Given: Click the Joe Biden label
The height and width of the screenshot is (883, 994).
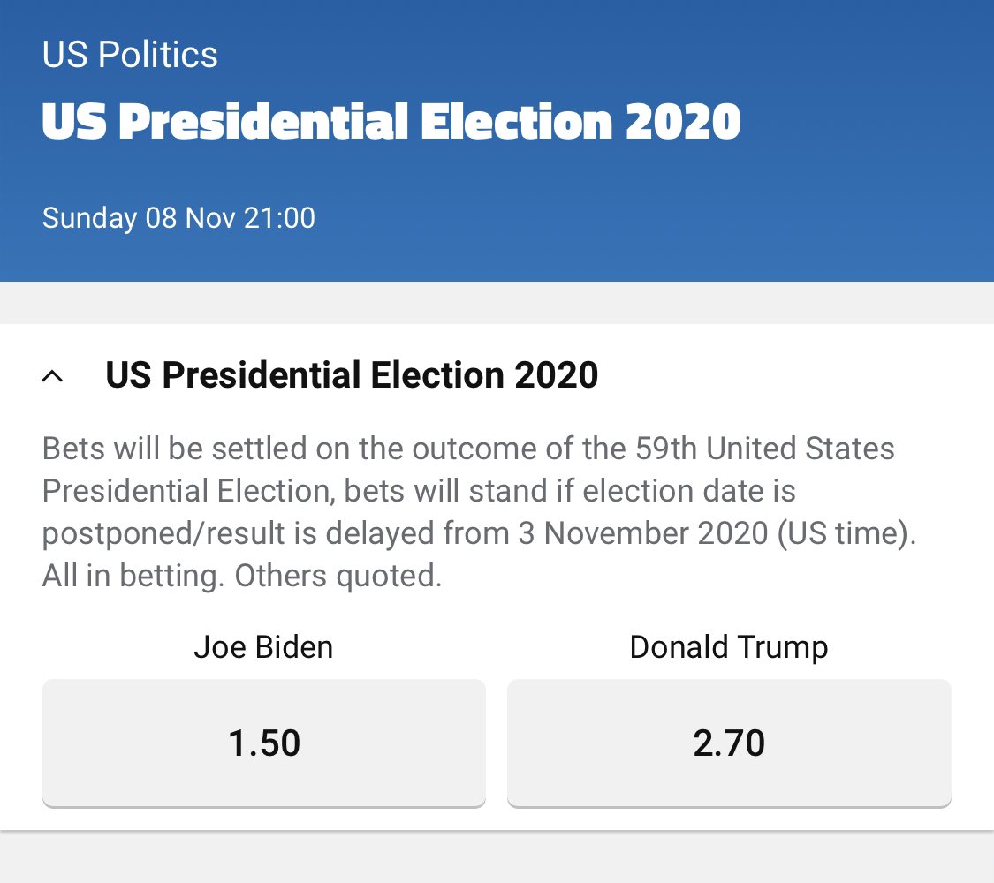Looking at the screenshot, I should tap(263, 646).
